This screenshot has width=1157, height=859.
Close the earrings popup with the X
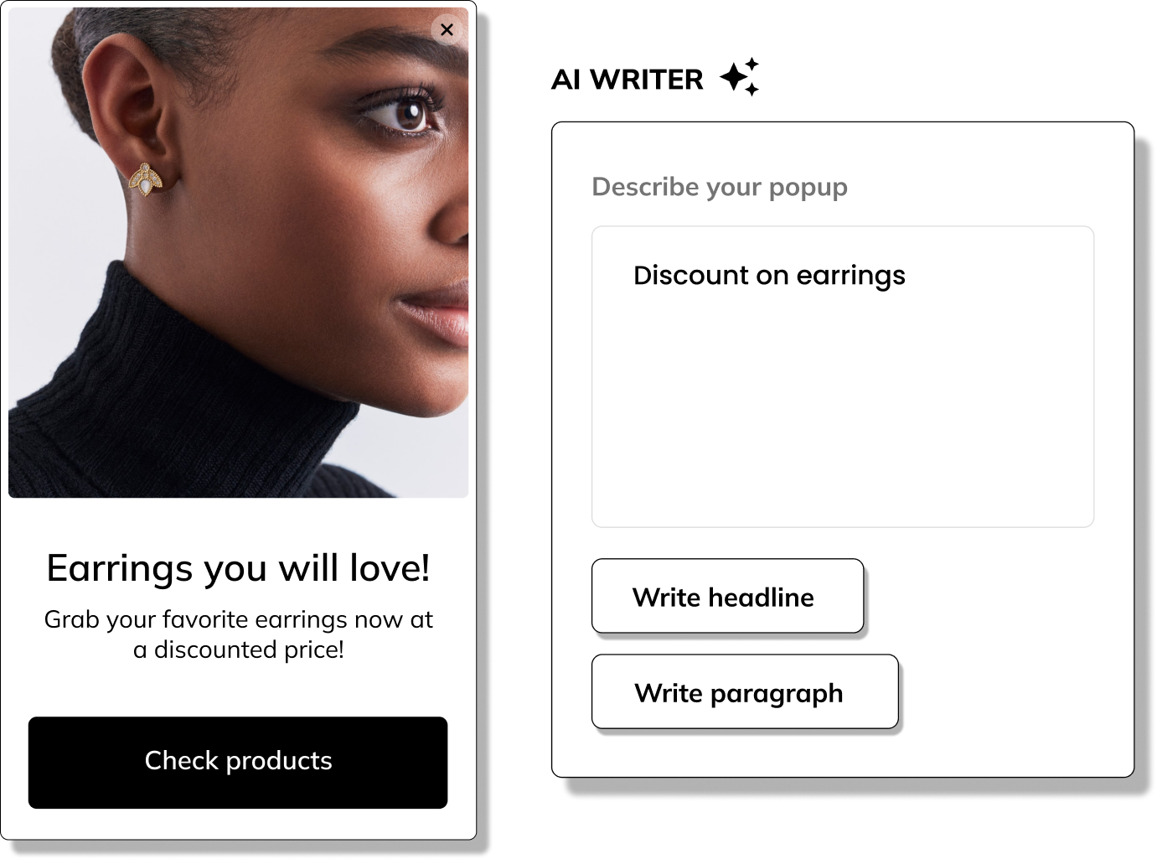[447, 30]
